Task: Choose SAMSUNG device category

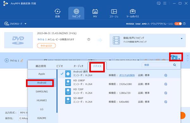Action: [42, 92]
